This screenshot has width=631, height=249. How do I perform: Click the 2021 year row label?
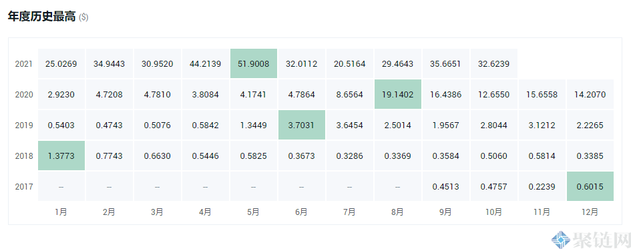tap(24, 64)
